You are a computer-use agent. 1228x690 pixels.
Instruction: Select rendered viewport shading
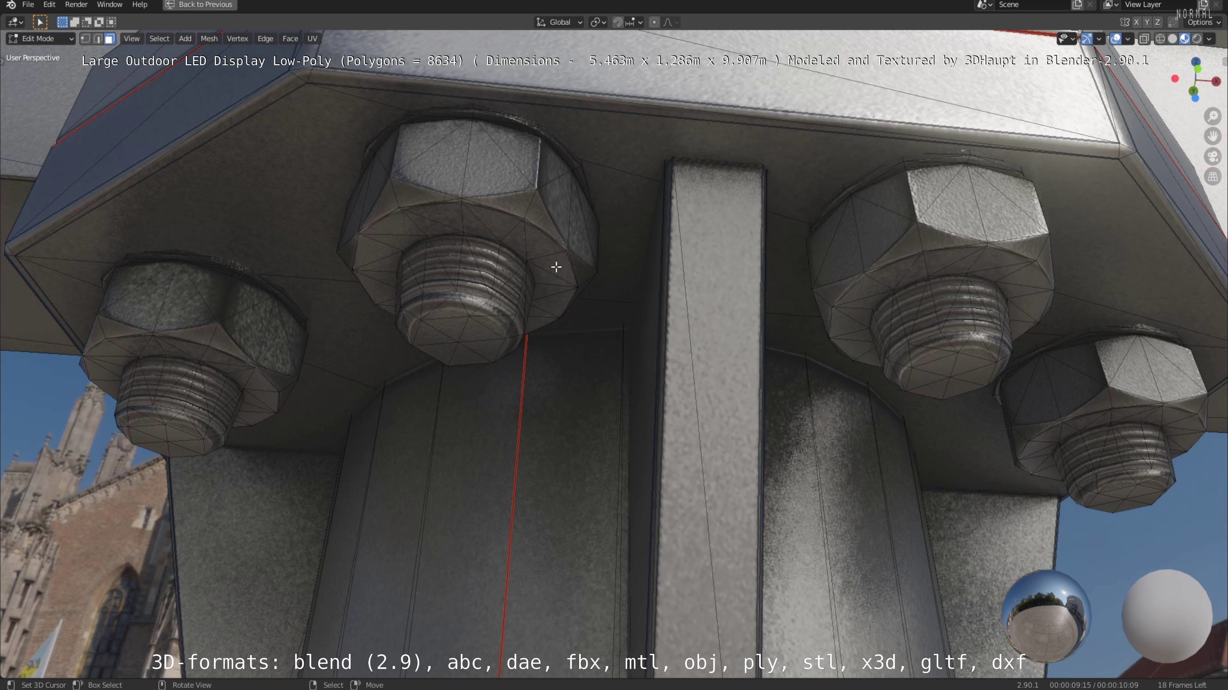pyautogui.click(x=1197, y=39)
